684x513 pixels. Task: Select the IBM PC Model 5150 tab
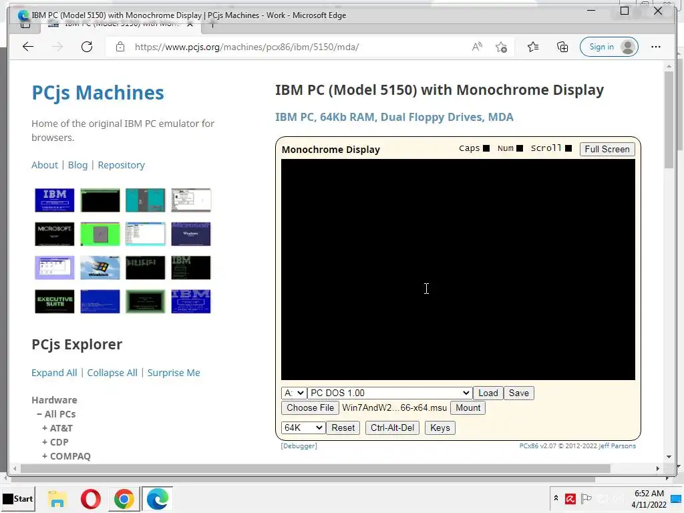coord(122,24)
